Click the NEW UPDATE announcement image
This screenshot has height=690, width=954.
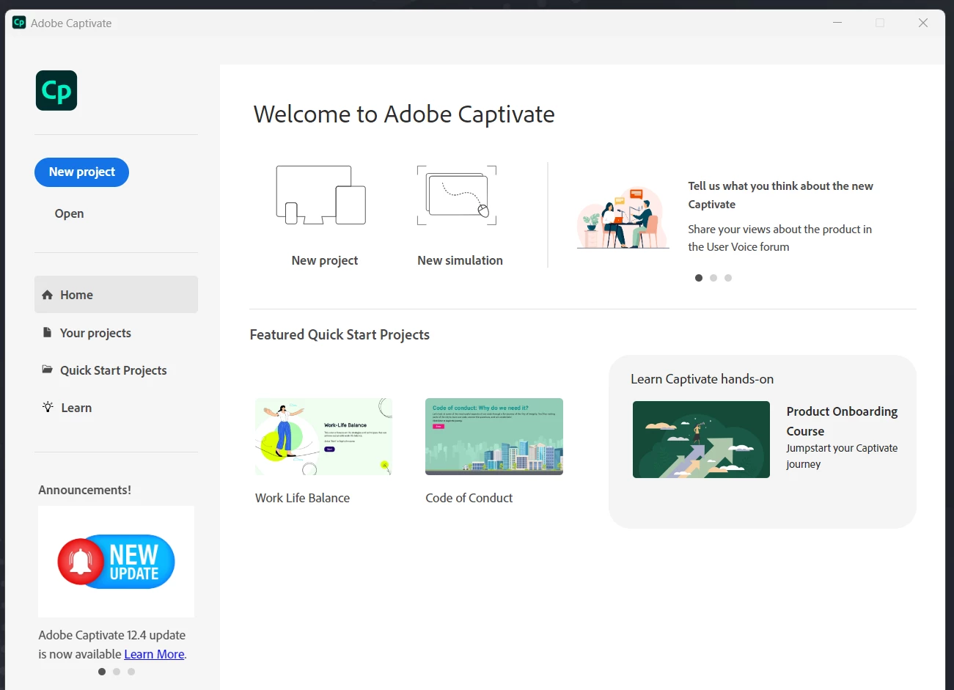pyautogui.click(x=116, y=562)
